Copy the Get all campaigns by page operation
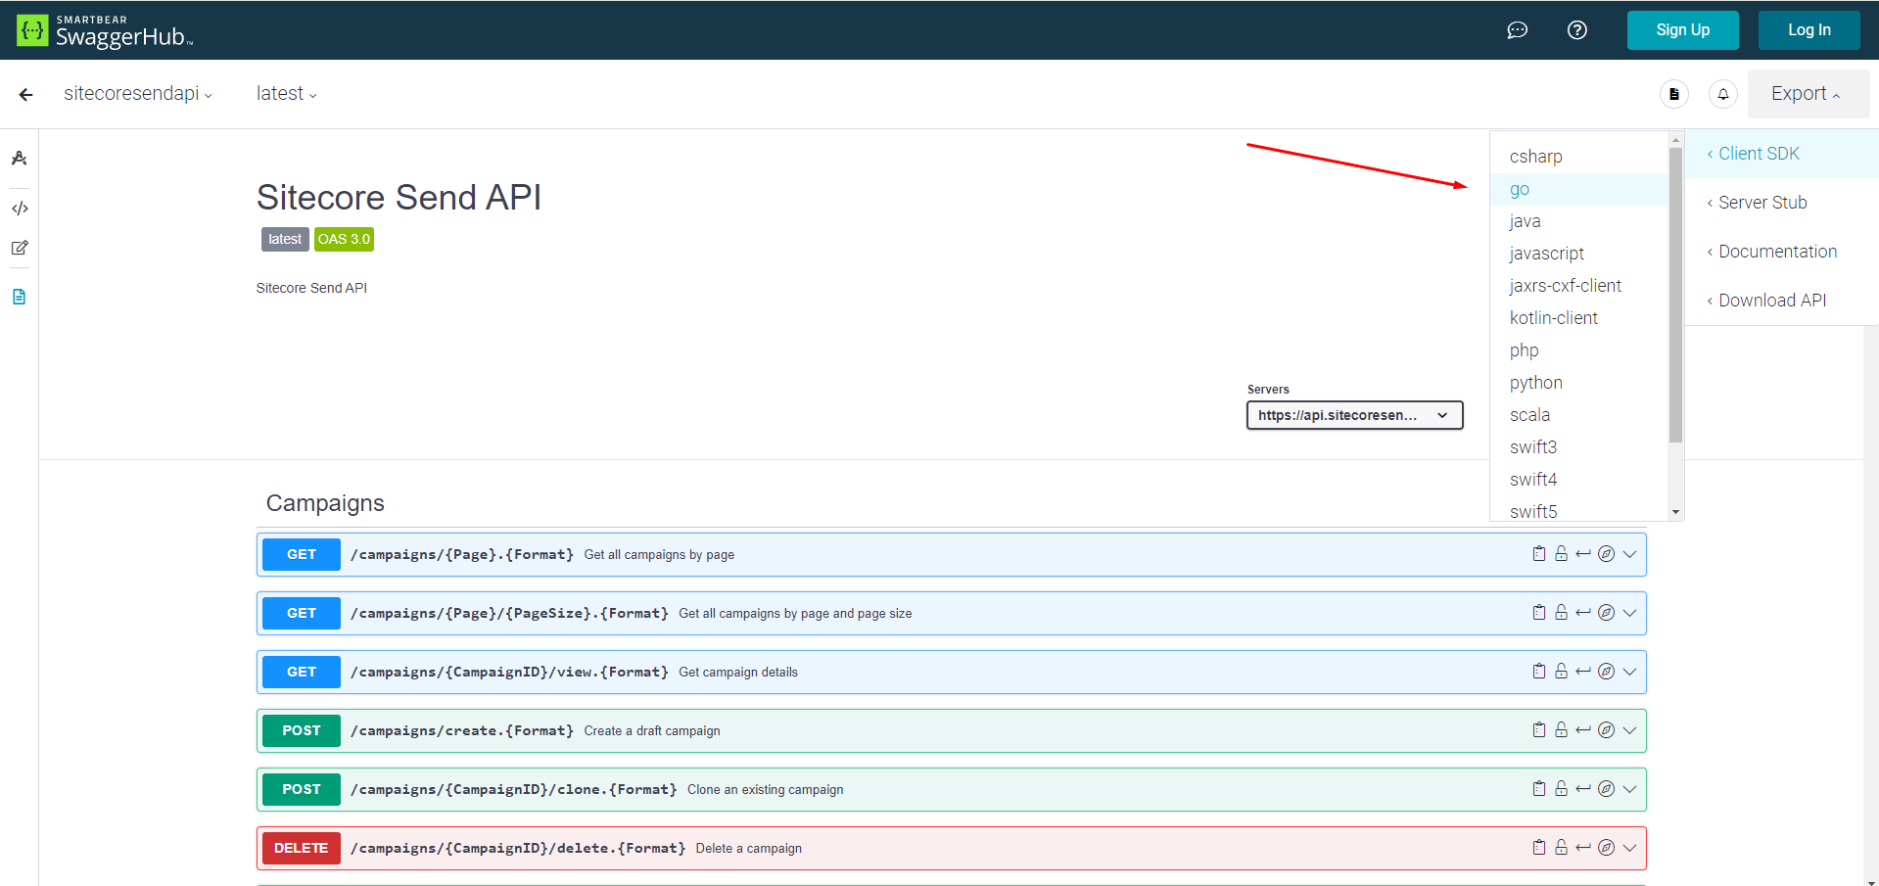Screen dimensions: 1879x886 (x=1539, y=554)
